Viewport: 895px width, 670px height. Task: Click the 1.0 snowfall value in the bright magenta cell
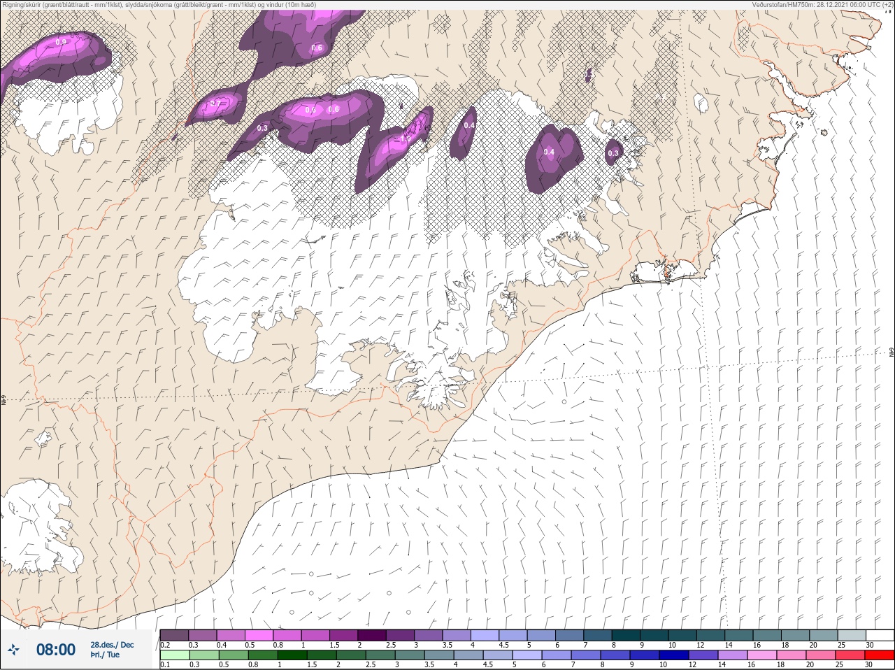pos(405,138)
